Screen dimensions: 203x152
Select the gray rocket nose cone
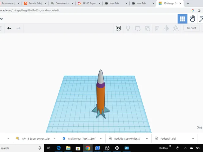click(x=101, y=77)
